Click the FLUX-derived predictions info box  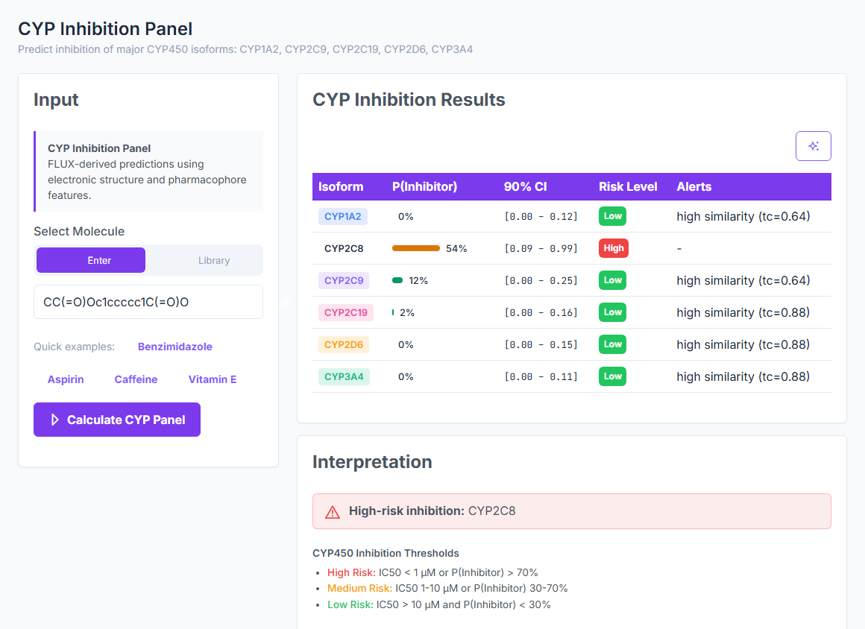pyautogui.click(x=148, y=171)
